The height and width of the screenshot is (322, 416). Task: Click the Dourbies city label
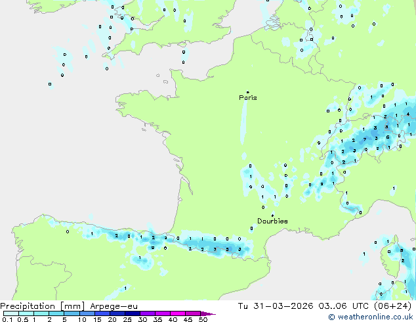pyautogui.click(x=272, y=221)
